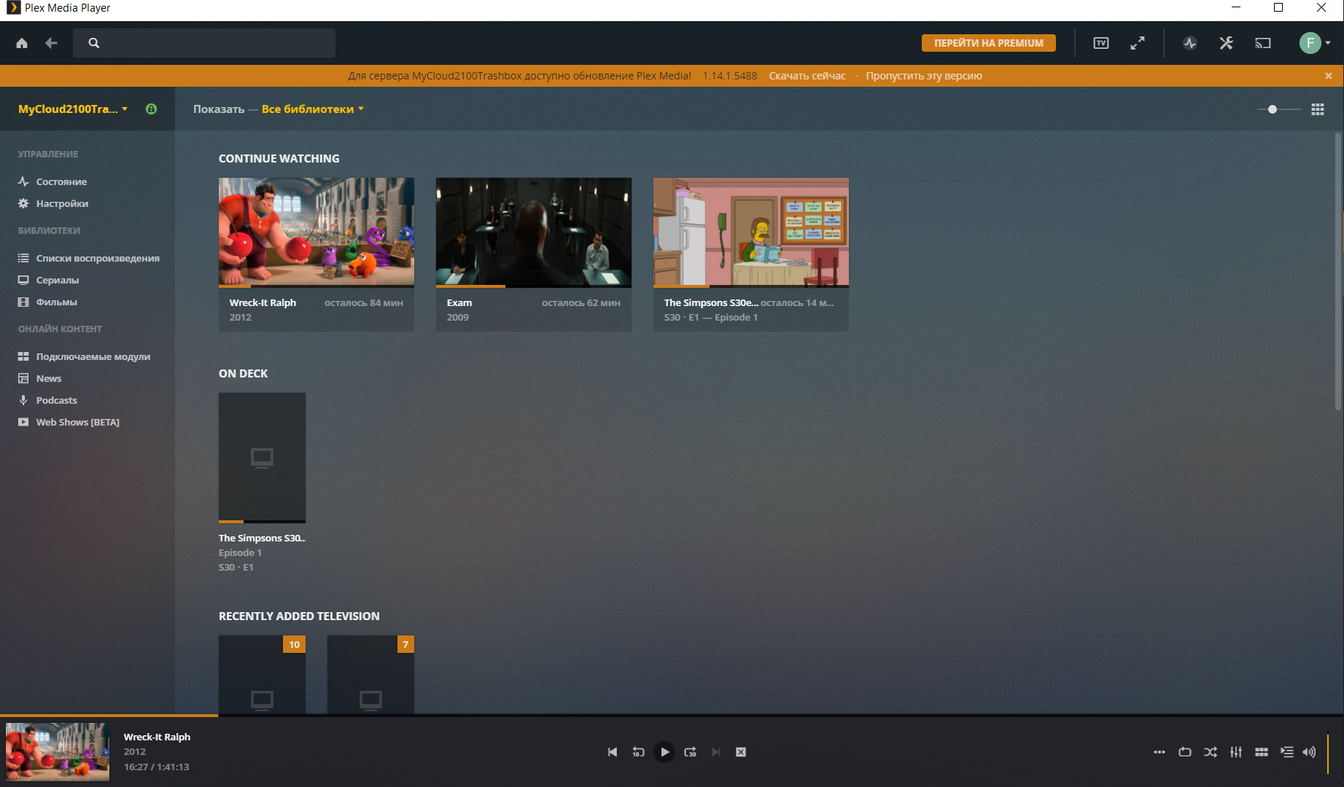Image resolution: width=1344 pixels, height=787 pixels.
Task: Switch to TV mode icon
Action: (1101, 43)
